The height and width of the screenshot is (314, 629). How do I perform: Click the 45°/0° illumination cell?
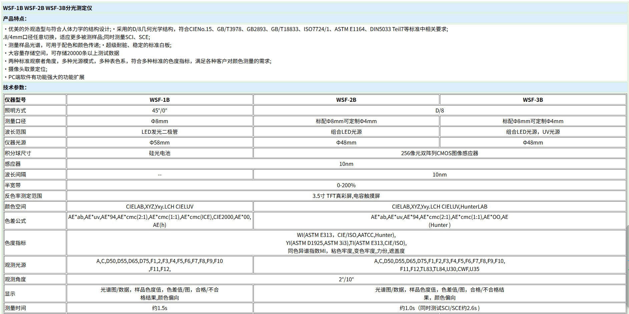pyautogui.click(x=159, y=110)
